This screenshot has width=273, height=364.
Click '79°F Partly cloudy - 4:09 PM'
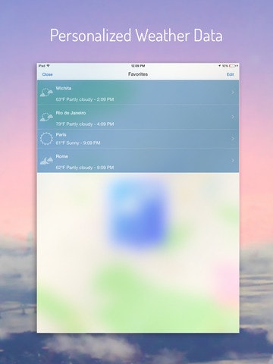click(85, 124)
